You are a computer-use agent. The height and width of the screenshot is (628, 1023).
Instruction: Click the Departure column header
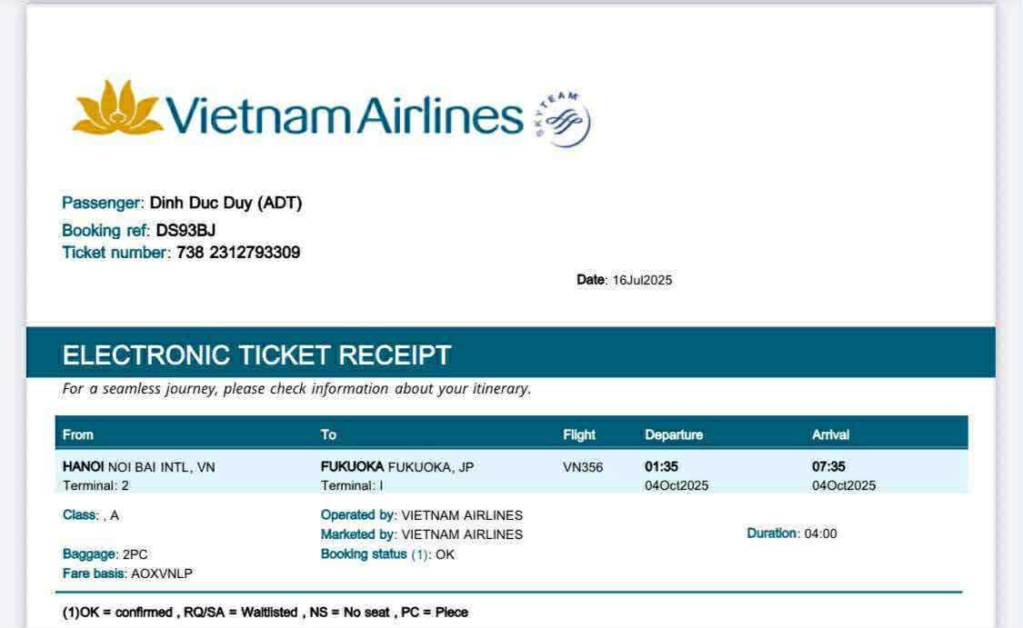click(x=674, y=434)
